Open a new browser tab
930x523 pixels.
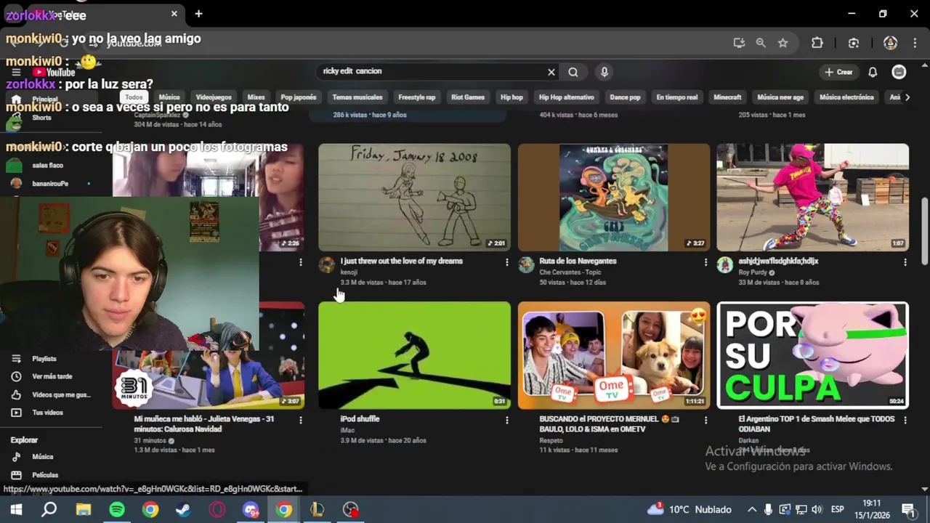(198, 14)
